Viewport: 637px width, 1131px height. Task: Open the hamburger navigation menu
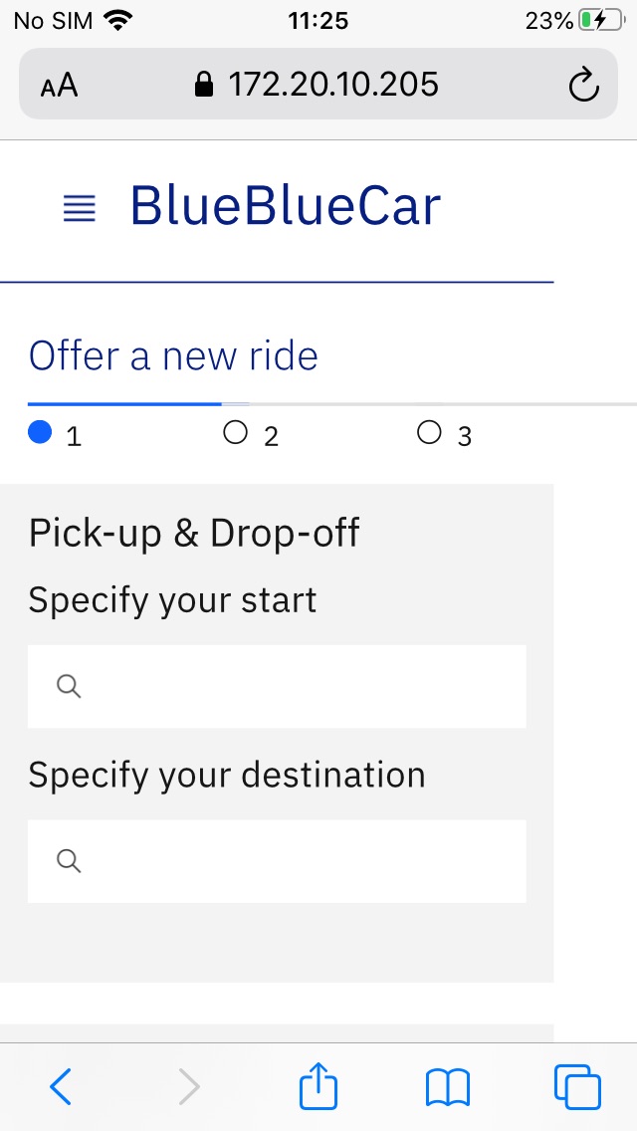80,208
